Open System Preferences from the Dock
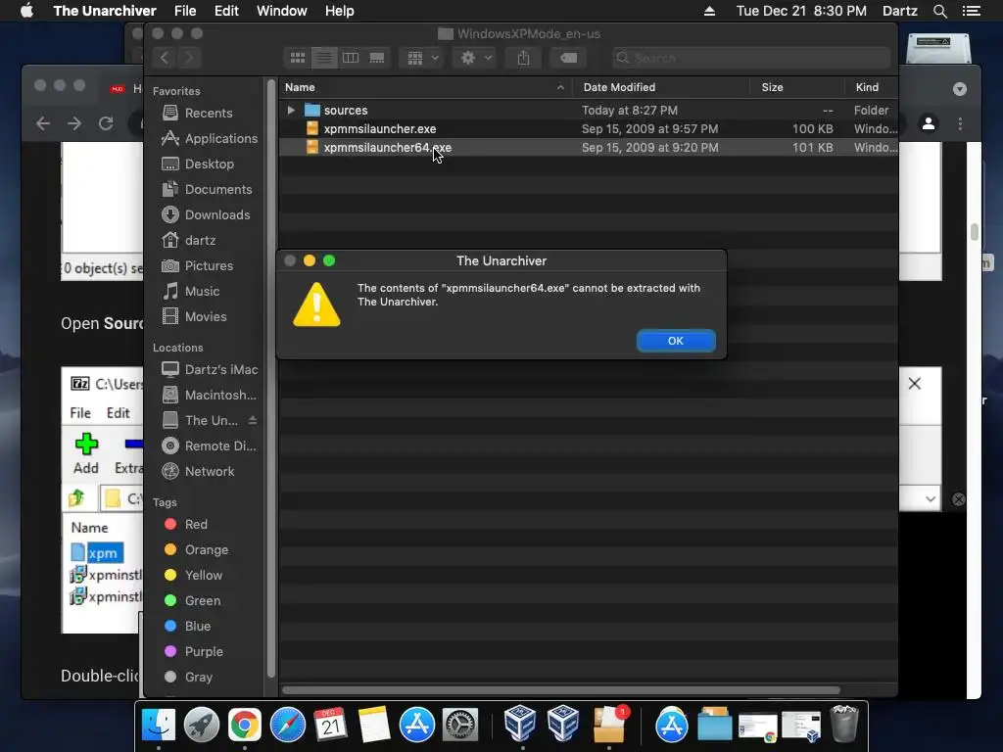The width and height of the screenshot is (1003, 752). coord(460,725)
